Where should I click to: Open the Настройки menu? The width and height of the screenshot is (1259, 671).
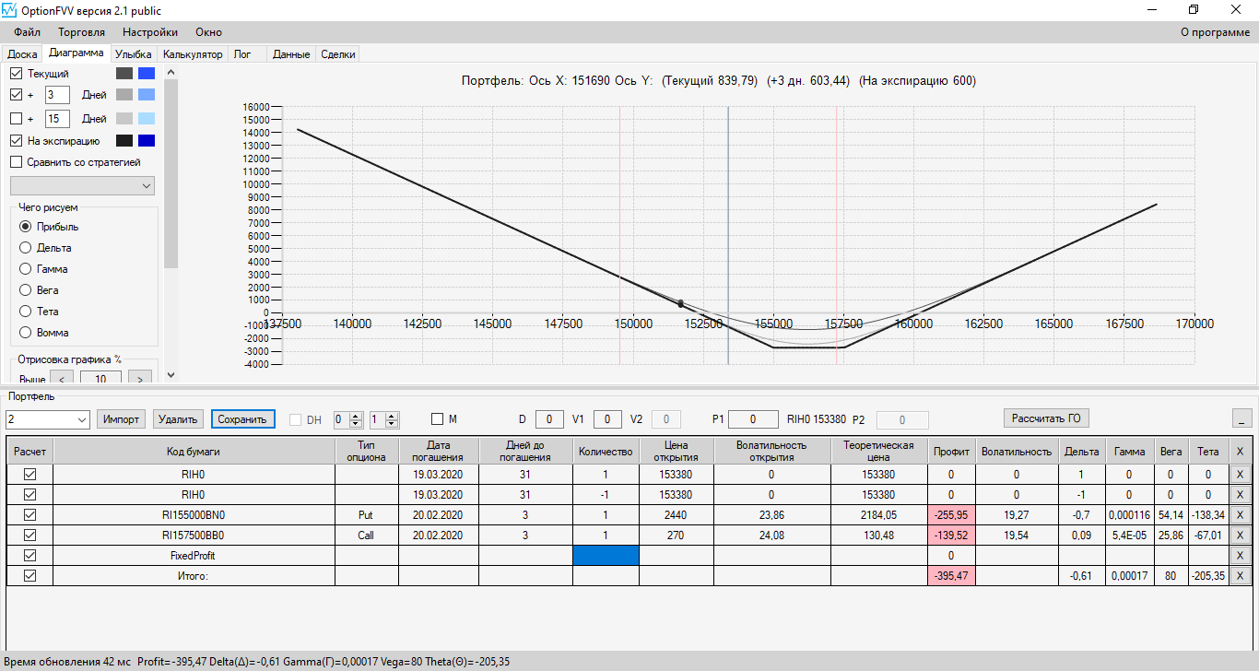pyautogui.click(x=150, y=32)
